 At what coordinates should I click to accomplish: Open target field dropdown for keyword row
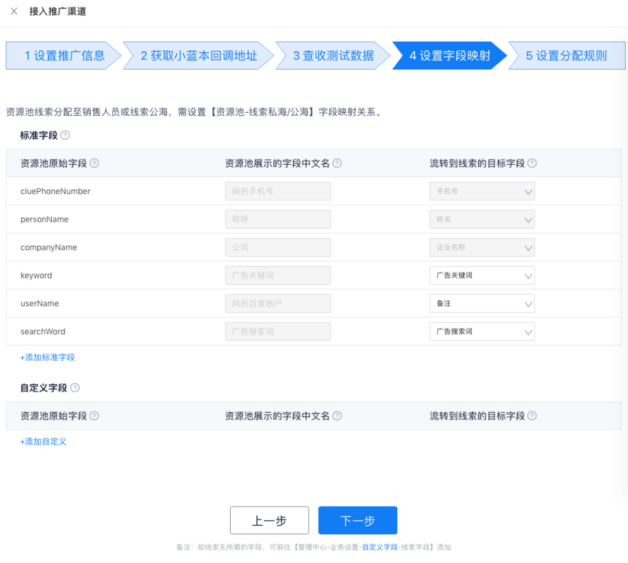click(481, 276)
